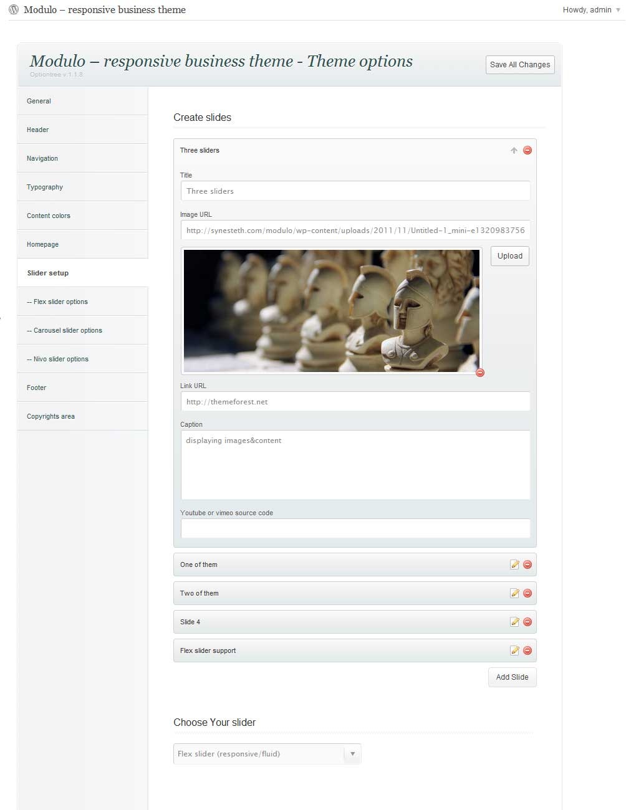Image resolution: width=626 pixels, height=810 pixels.
Task: Delete the One of them slide
Action: point(527,565)
